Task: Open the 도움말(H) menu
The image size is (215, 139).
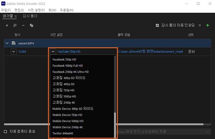Action: tap(67, 10)
